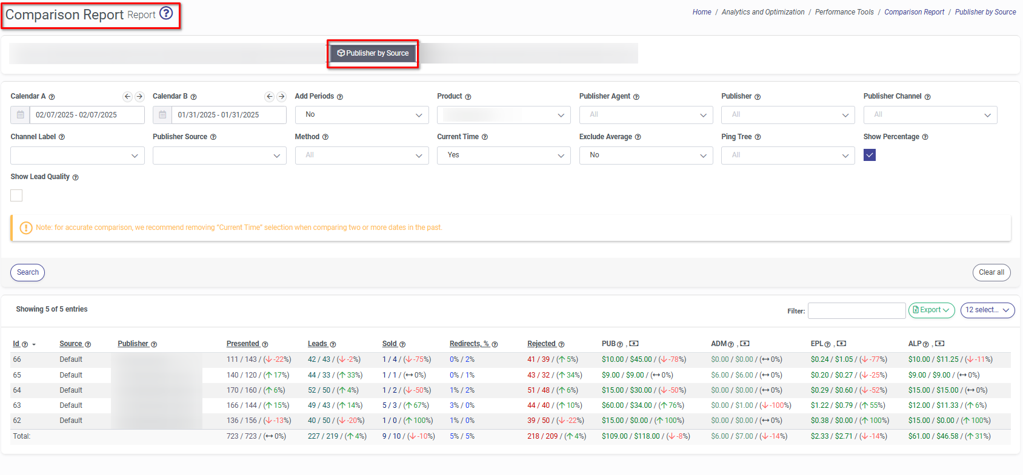Screen dimensions: 1023x475
Task: Go to Performance Tools breadcrumb
Action: click(844, 12)
